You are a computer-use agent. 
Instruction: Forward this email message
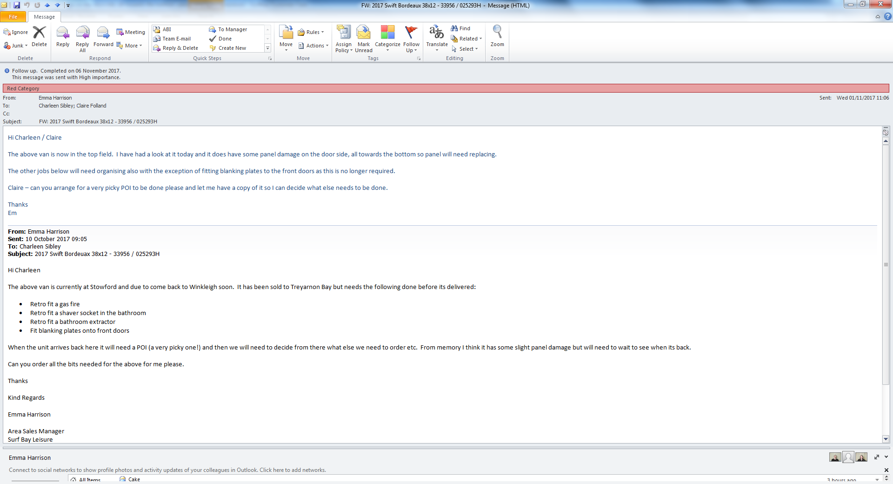click(103, 37)
